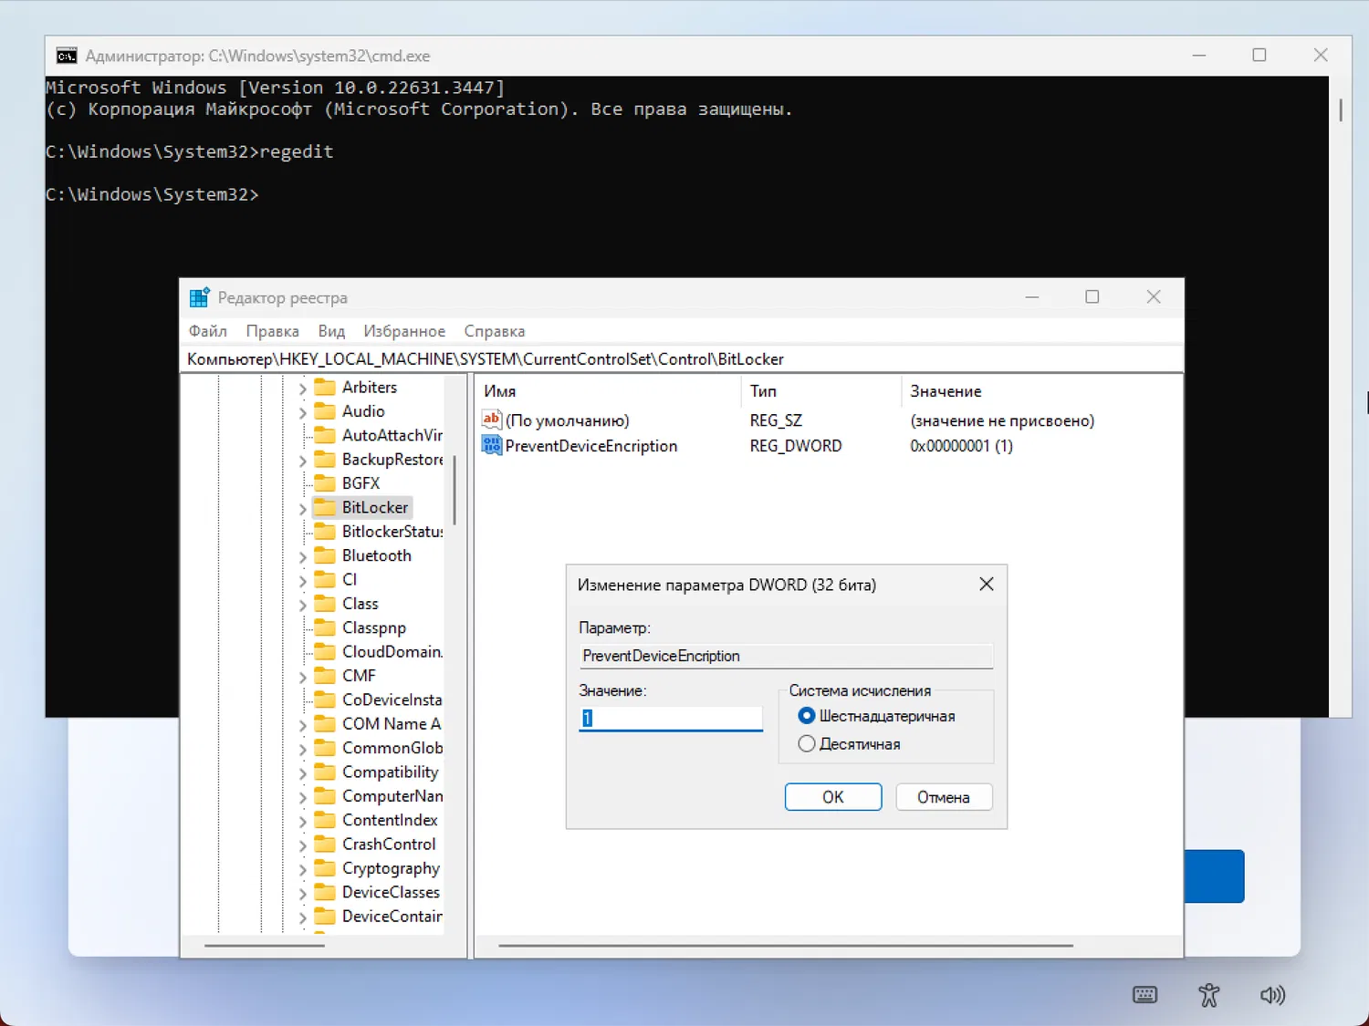The width and height of the screenshot is (1369, 1026).
Task: Click the registry path address bar
Action: [682, 359]
